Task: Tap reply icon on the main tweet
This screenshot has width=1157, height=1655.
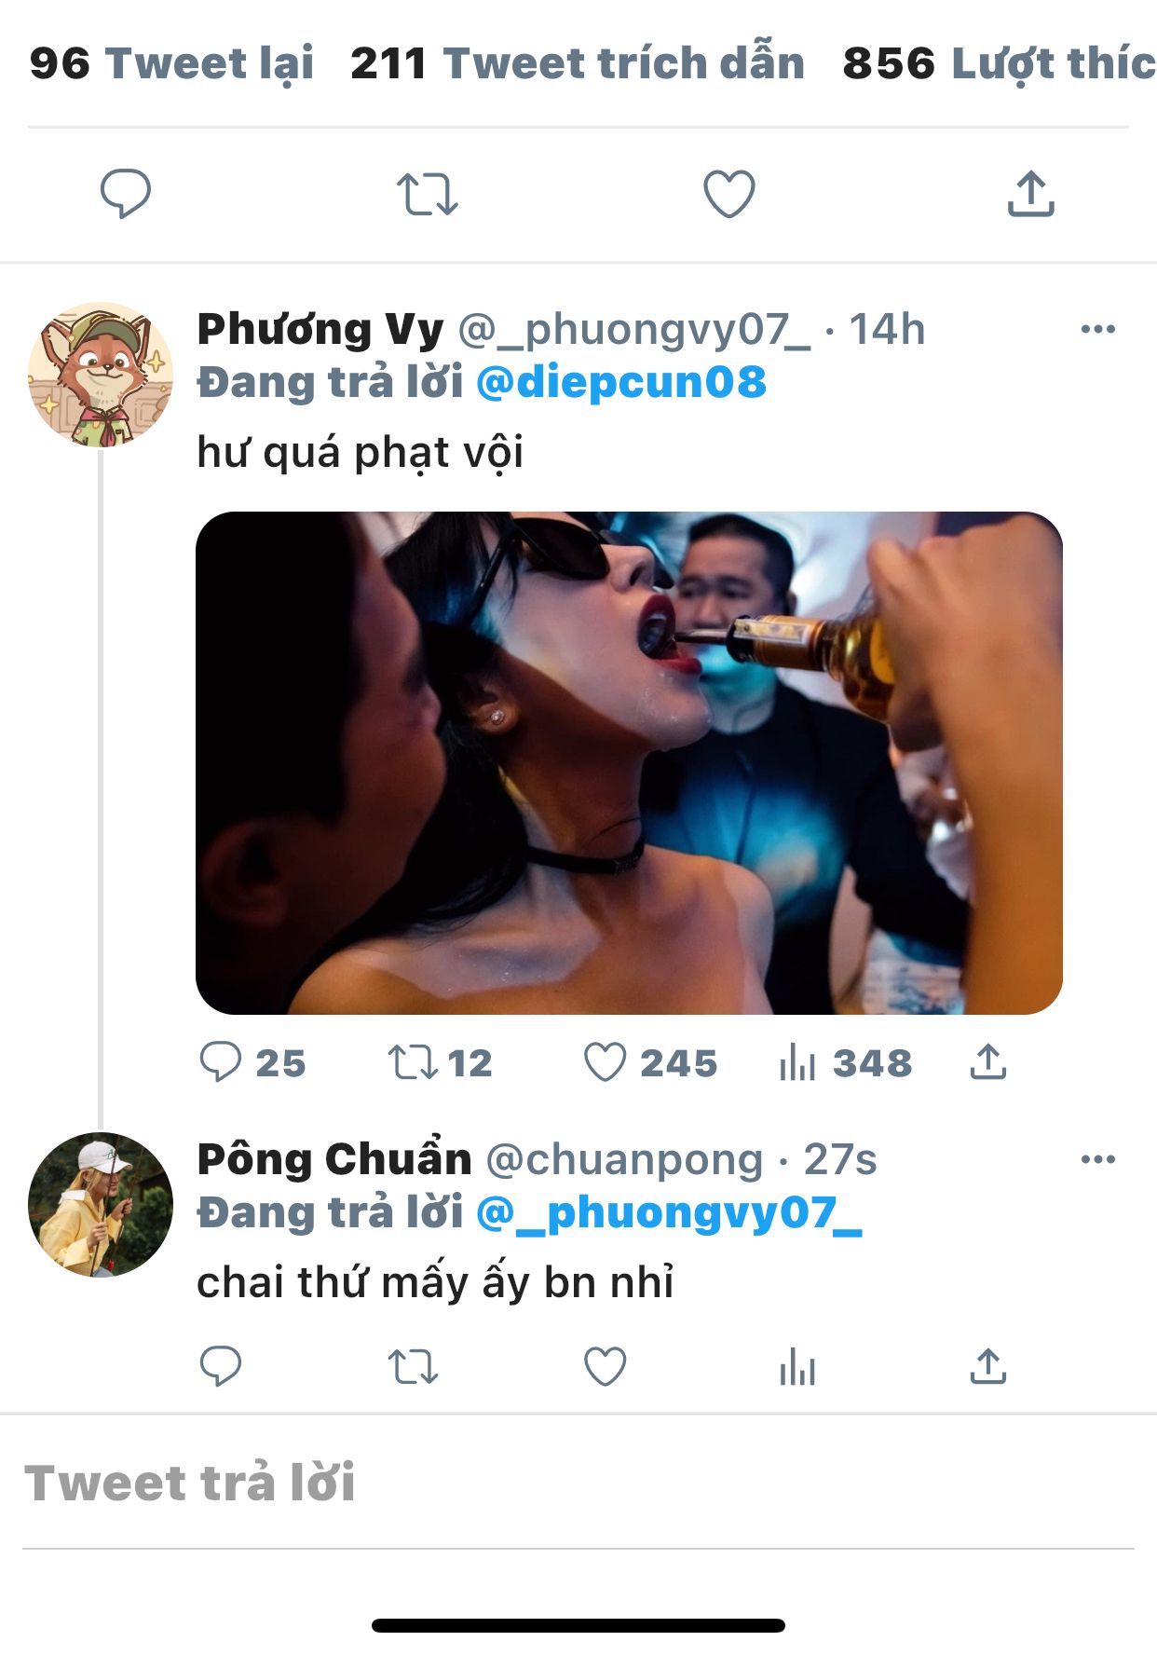Action: [125, 194]
